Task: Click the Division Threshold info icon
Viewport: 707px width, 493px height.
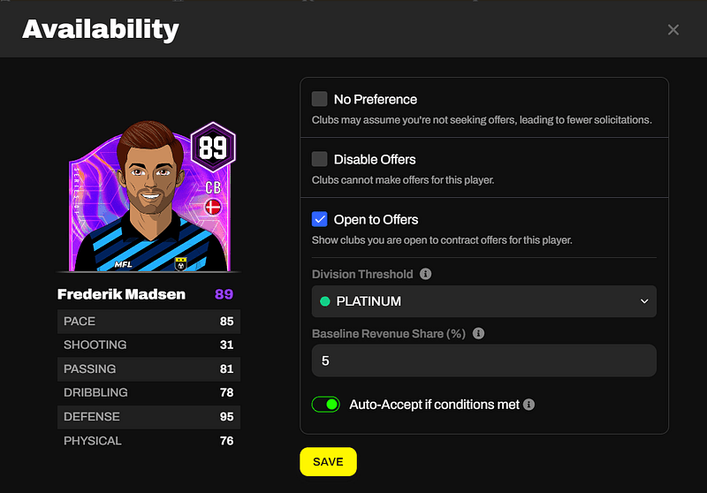Action: pyautogui.click(x=426, y=274)
